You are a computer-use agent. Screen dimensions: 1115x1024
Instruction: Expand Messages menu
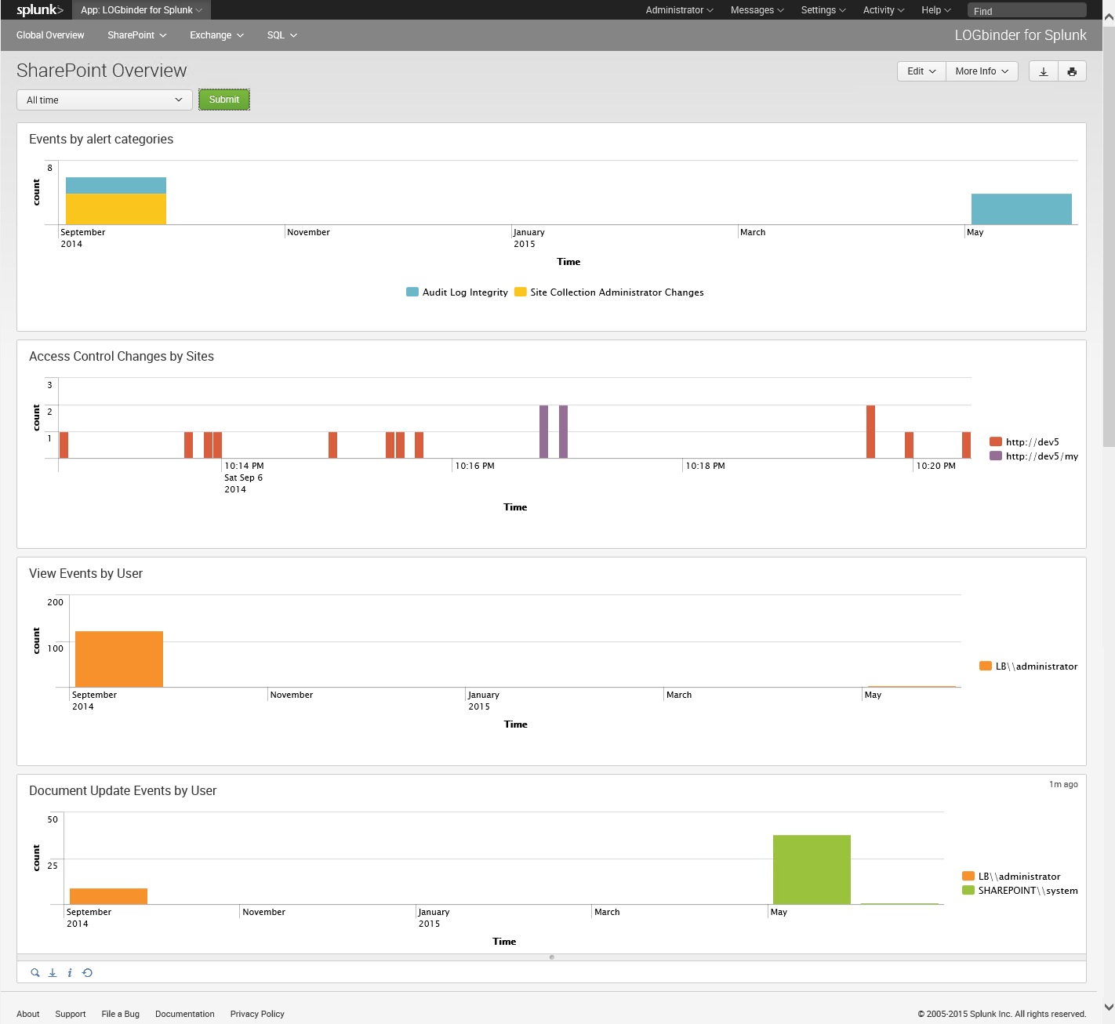757,10
